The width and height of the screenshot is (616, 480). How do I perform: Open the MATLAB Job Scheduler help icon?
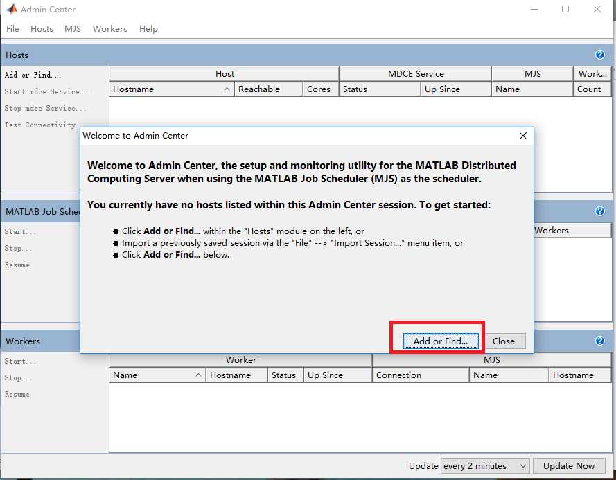point(599,211)
